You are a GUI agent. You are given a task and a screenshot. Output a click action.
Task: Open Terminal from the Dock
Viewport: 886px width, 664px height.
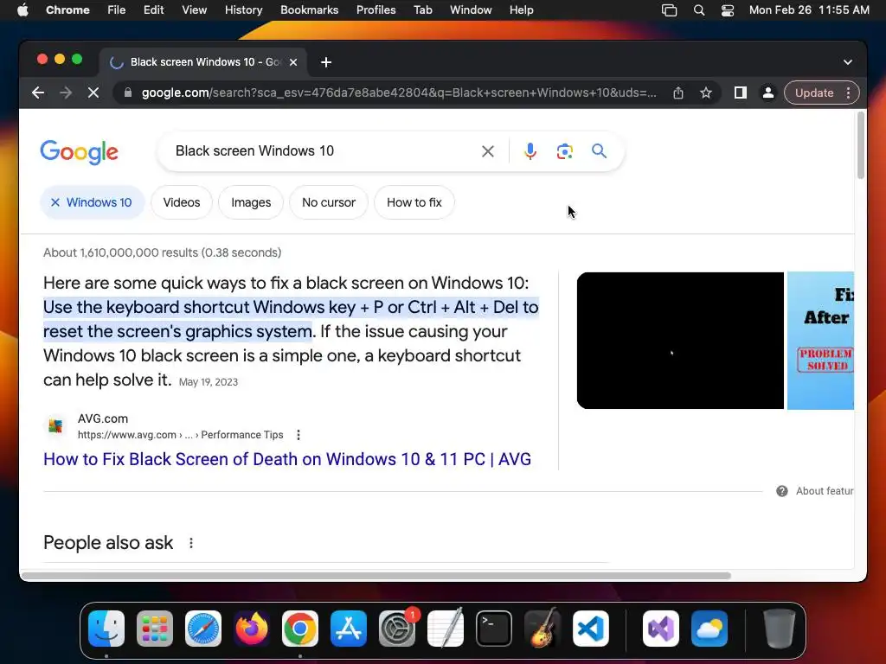click(x=494, y=629)
